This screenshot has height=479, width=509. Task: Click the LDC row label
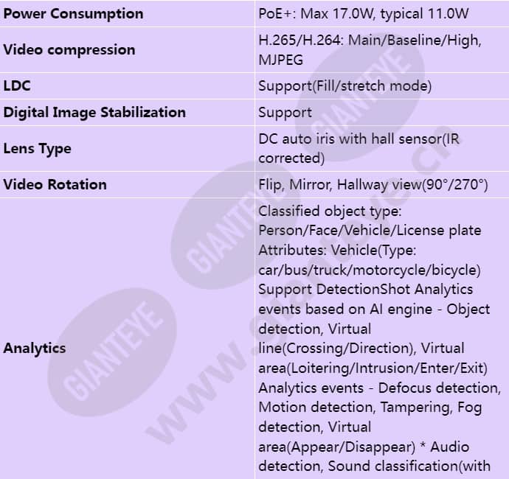point(17,86)
